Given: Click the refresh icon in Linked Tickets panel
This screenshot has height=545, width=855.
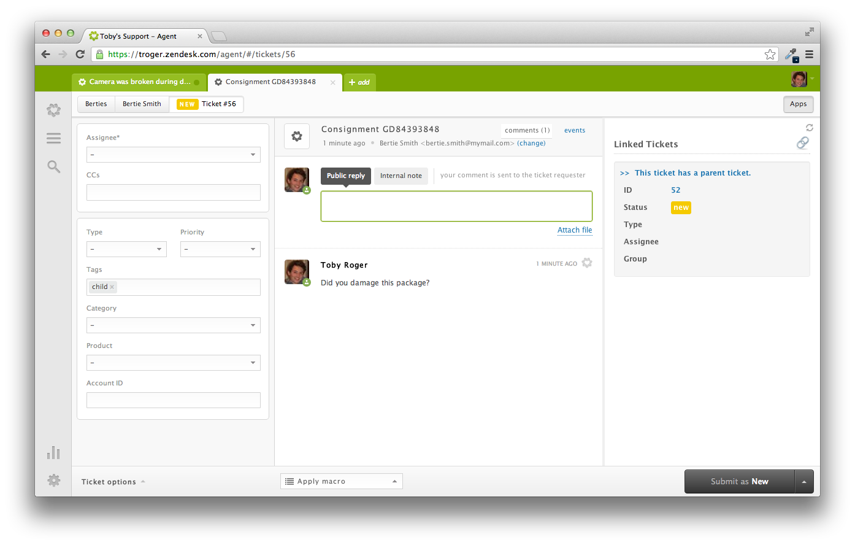Looking at the screenshot, I should (x=809, y=127).
